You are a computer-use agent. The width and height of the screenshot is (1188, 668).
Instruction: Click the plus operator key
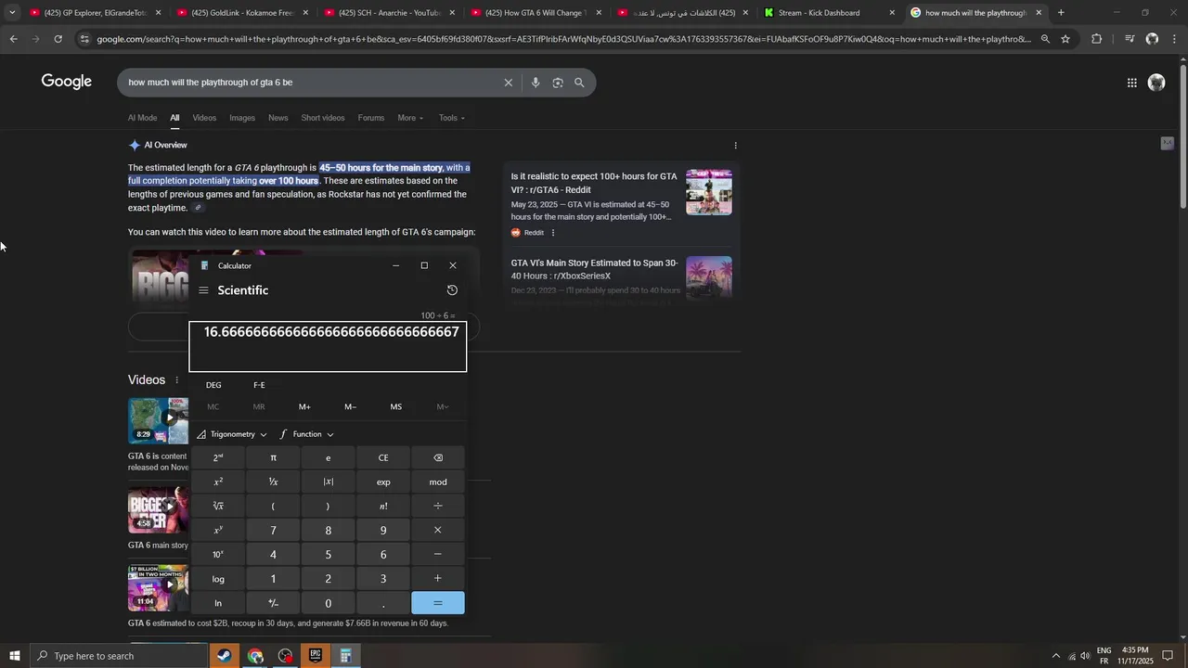[438, 578]
